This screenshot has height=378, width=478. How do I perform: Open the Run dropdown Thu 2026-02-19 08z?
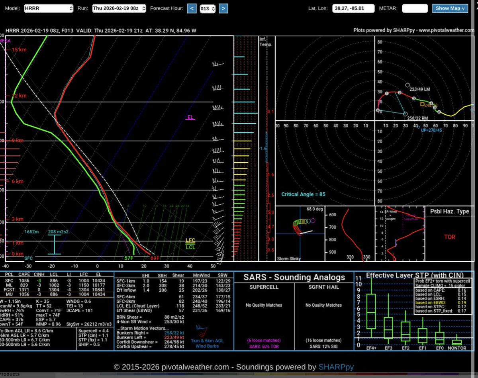point(119,8)
